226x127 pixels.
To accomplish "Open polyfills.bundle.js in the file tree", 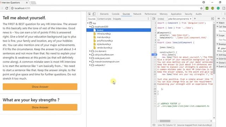I will pyautogui.click(x=105, y=41).
